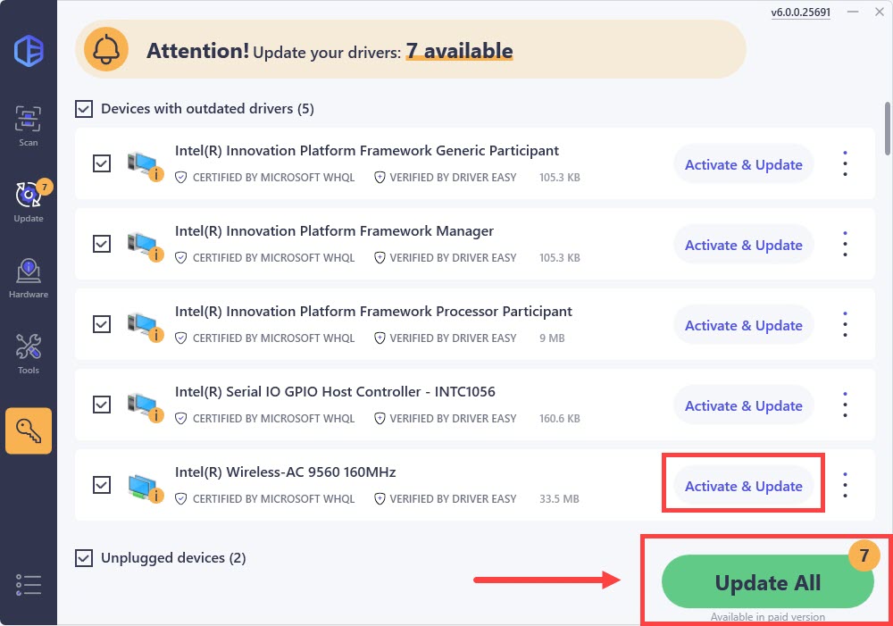Open more options for Serial IO GPIO driver
This screenshot has width=893, height=626.
[x=845, y=405]
